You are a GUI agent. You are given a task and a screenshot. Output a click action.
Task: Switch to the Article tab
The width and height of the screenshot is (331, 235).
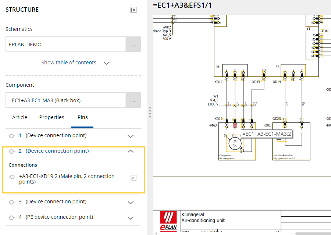pyautogui.click(x=19, y=117)
